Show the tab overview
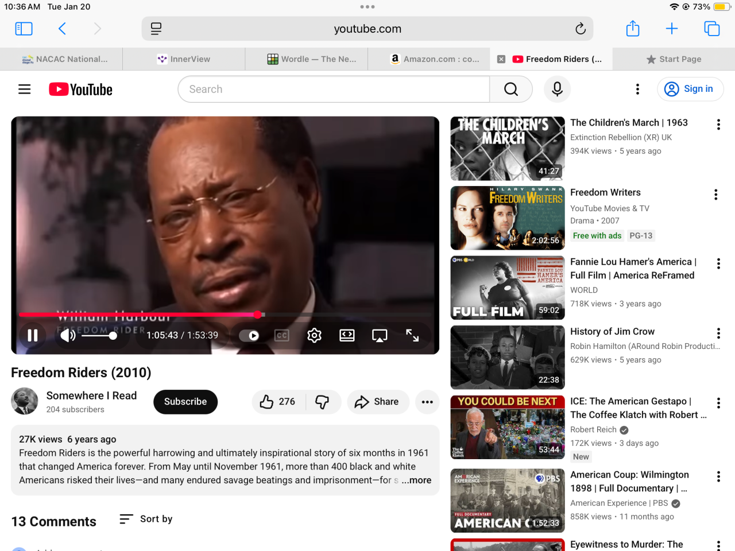This screenshot has width=735, height=551. point(712,29)
